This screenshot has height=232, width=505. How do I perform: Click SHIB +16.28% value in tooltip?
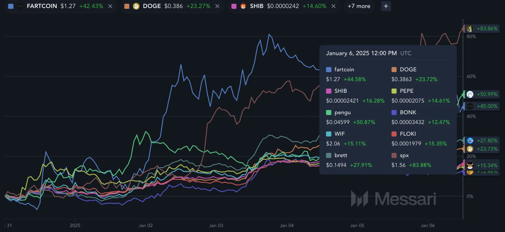(x=374, y=101)
